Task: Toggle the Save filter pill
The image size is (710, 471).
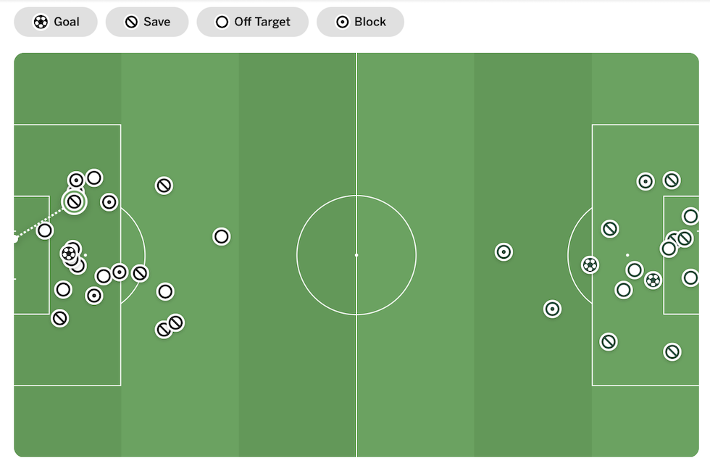Action: [147, 22]
